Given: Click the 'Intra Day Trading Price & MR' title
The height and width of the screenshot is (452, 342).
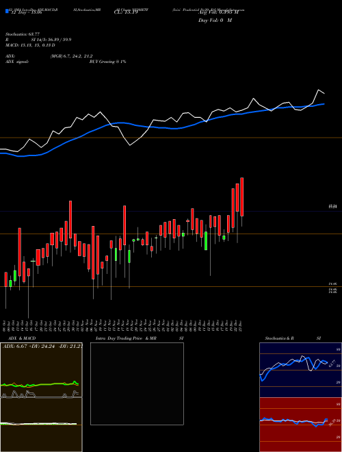Looking at the screenshot, I should (x=127, y=338).
